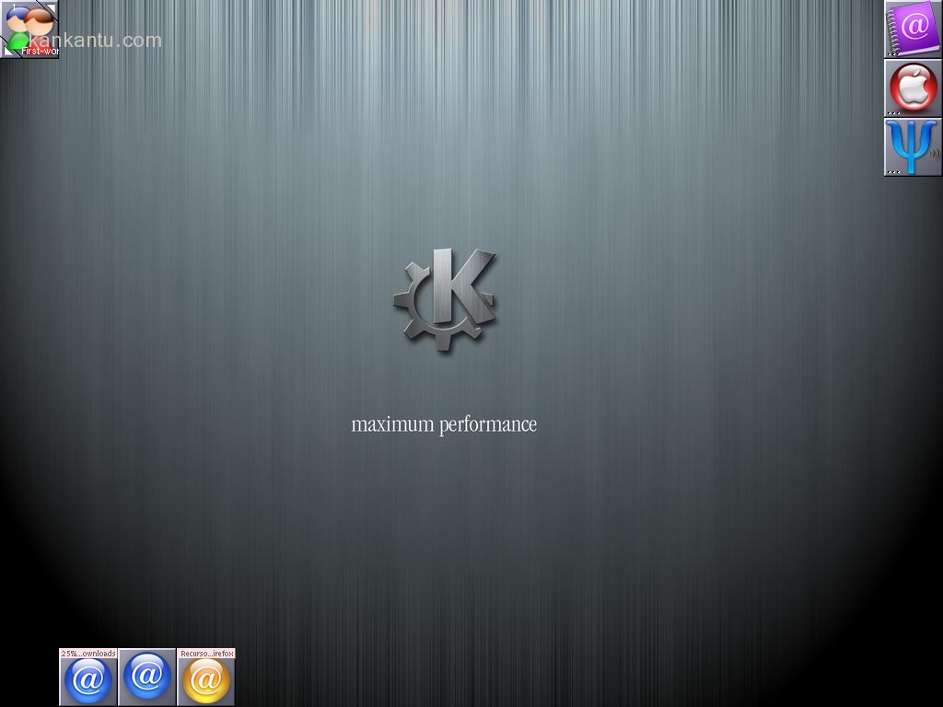Restore the orange Firefox Recurso window icon
This screenshot has height=707, width=943.
point(206,681)
